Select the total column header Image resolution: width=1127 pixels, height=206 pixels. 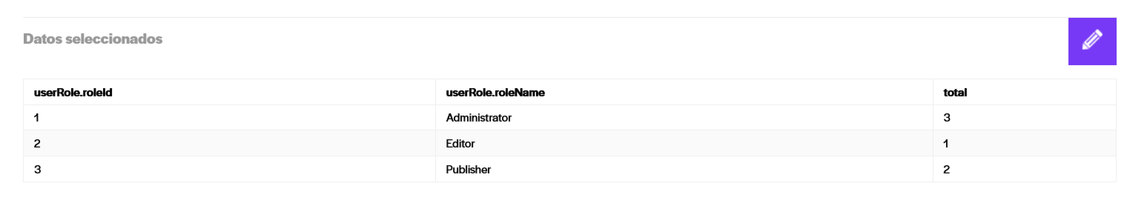pos(955,92)
